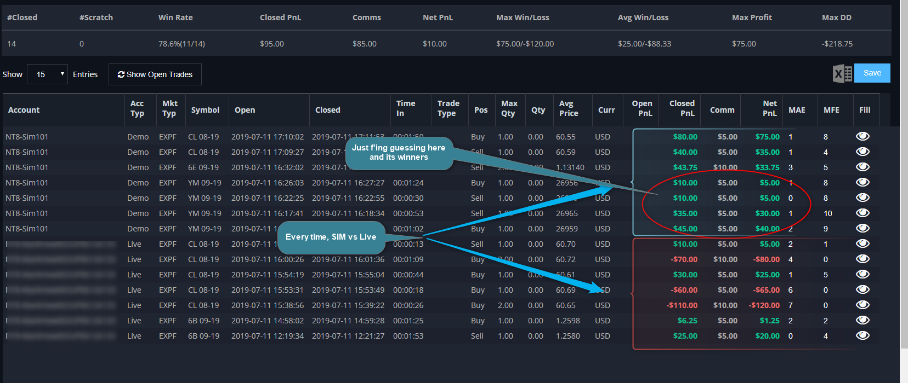This screenshot has width=908, height=383.
Task: Click the closed PnL cell -$110.00
Action: click(682, 305)
